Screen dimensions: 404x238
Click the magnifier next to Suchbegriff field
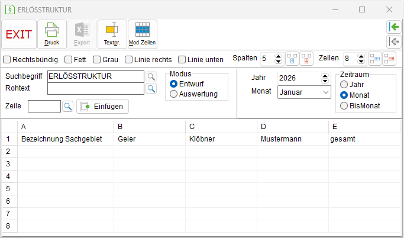151,76
